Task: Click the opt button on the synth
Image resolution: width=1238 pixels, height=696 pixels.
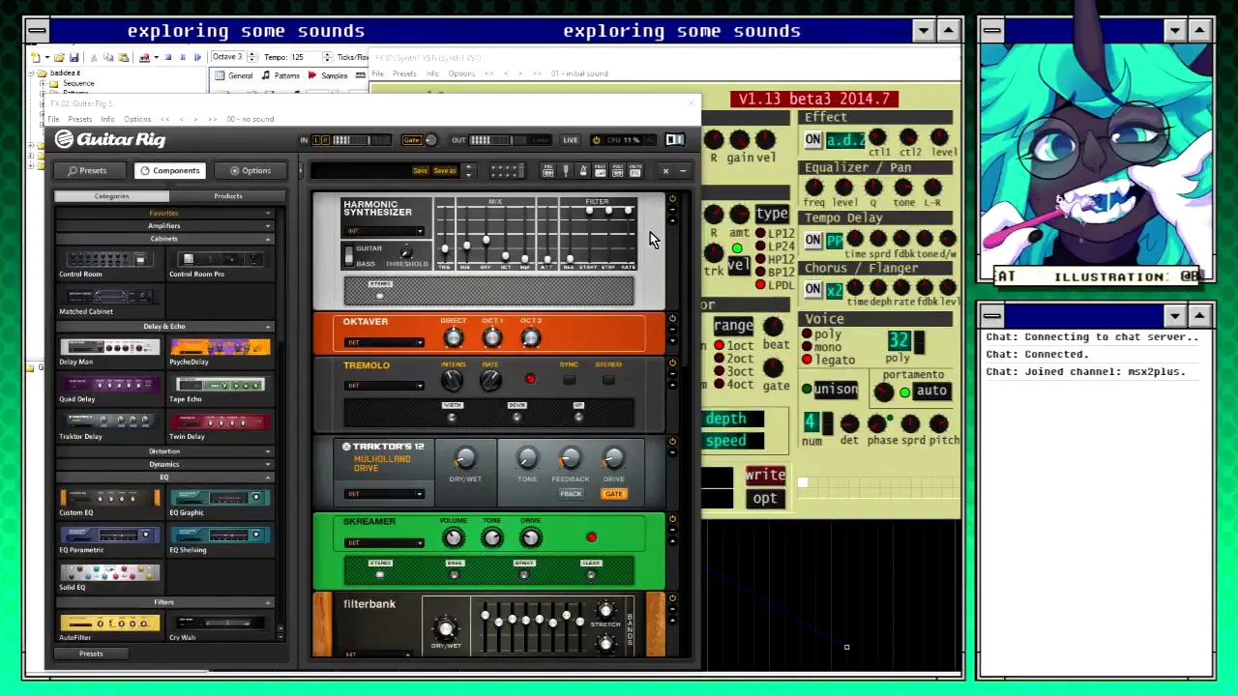Action: 765,498
